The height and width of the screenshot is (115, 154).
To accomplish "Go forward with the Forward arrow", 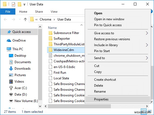I will [x=13, y=19].
